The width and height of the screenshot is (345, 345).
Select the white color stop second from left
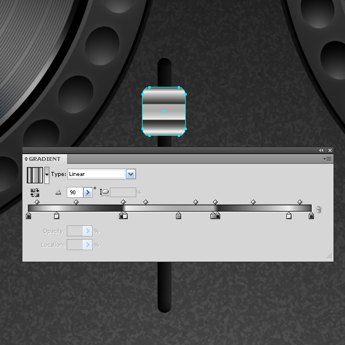[56, 216]
